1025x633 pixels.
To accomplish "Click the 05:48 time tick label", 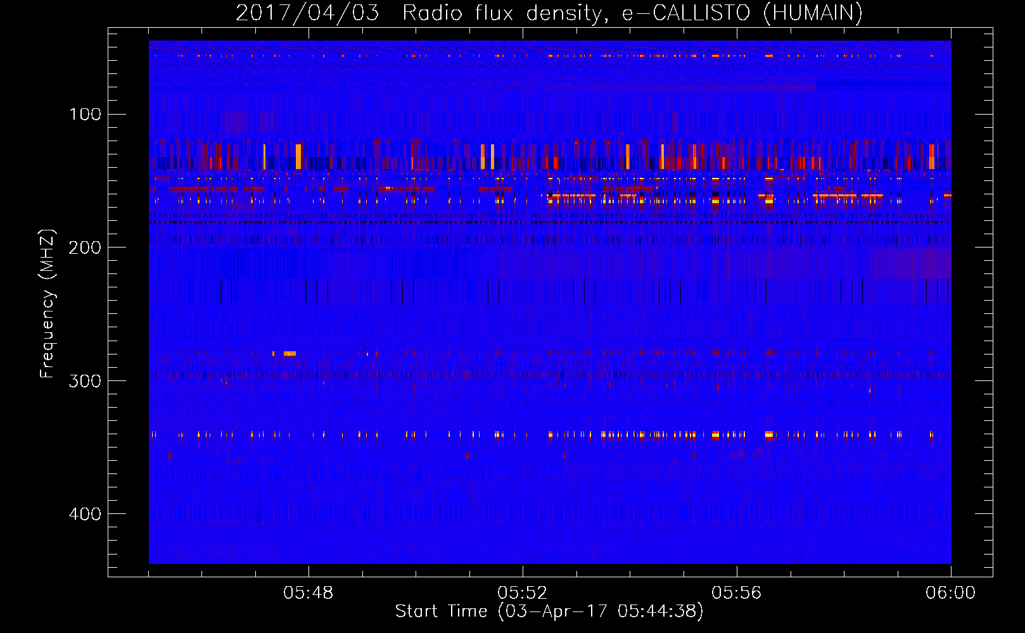I will click(x=309, y=593).
